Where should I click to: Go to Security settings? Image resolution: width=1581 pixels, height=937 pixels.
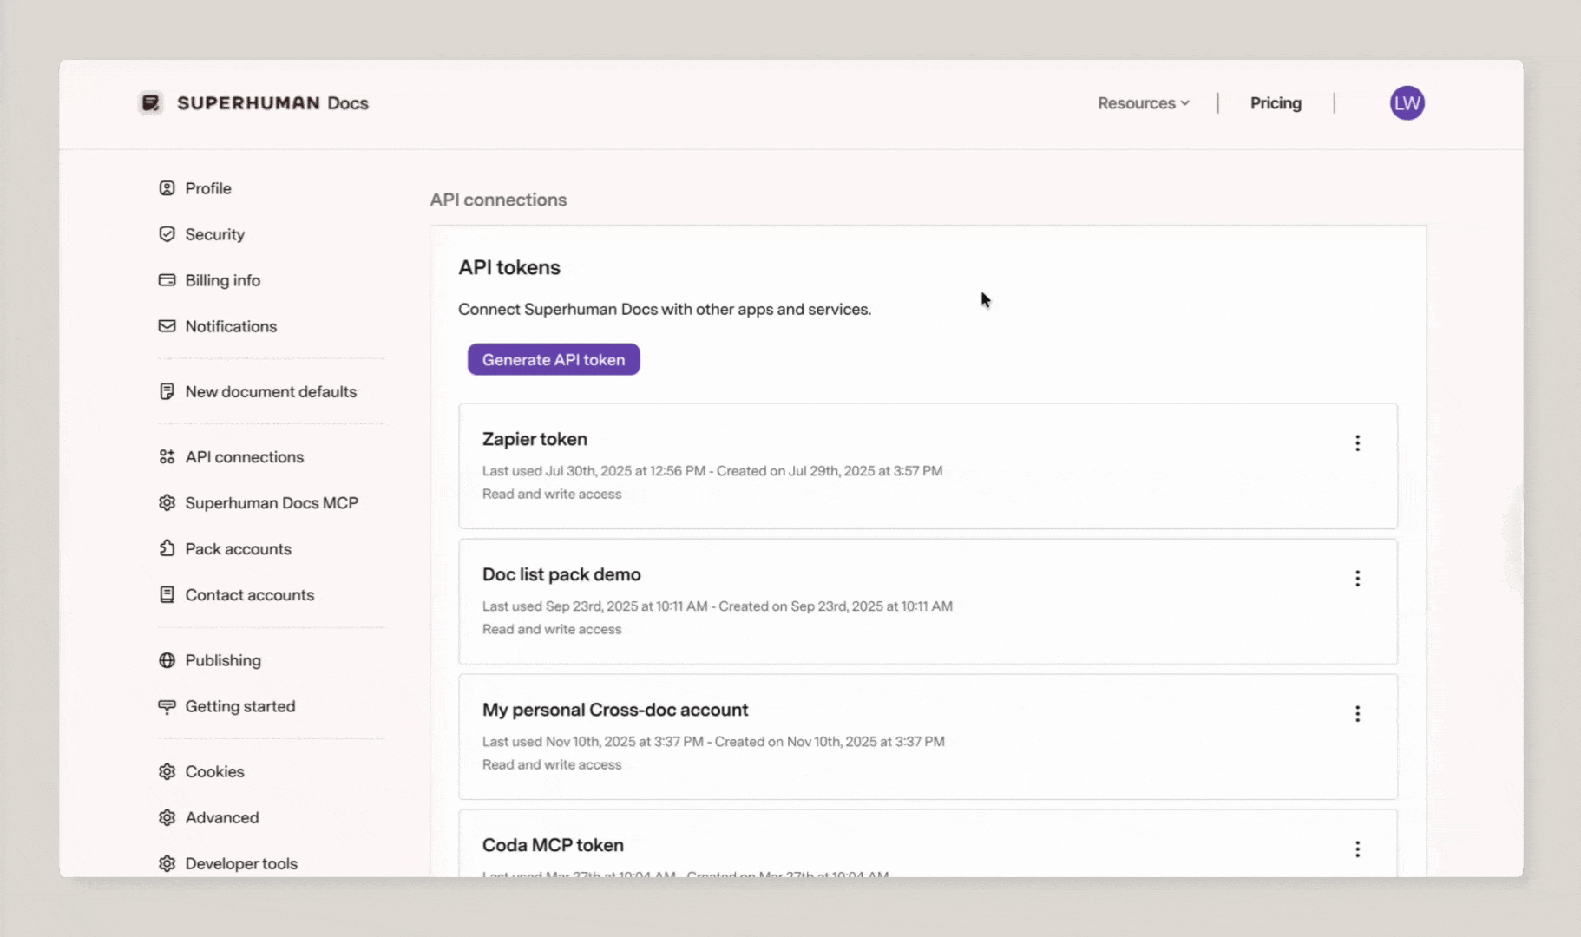click(214, 234)
